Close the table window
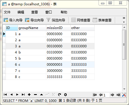This screenshot has width=129, height=105. [120, 3]
